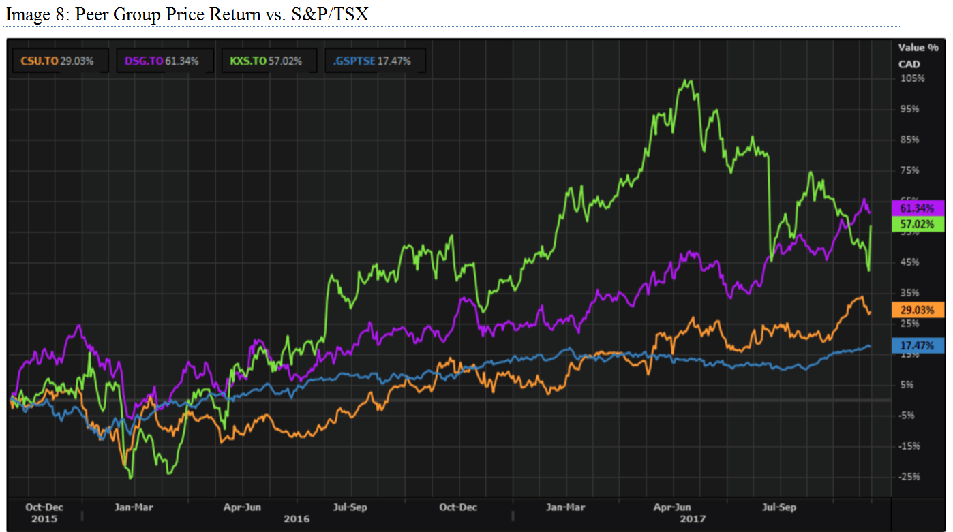Click the Jan-Mar 2016 timeline label

coord(134,507)
